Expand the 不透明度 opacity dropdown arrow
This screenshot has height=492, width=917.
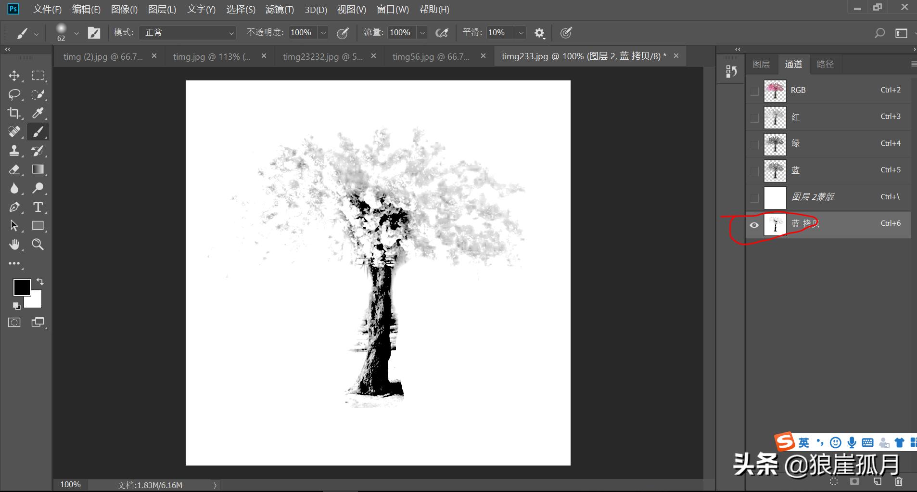coord(324,33)
